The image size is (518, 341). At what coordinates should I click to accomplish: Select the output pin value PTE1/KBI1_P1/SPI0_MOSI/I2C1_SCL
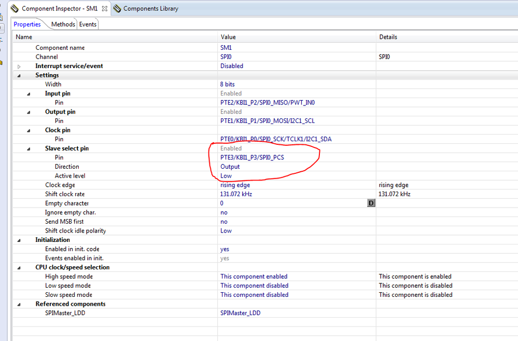(267, 121)
